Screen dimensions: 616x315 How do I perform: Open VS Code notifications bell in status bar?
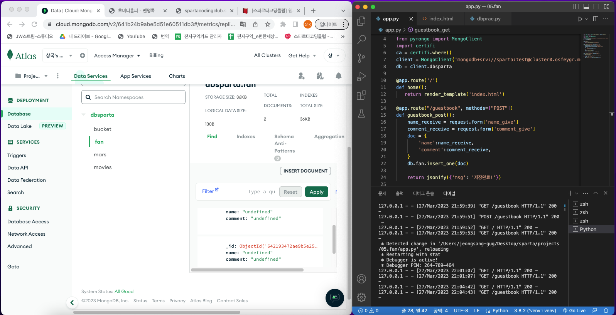(x=606, y=311)
